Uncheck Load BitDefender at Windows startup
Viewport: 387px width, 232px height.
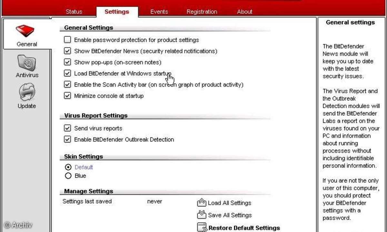point(67,73)
